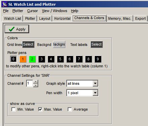Pick green plotter pen 2

pos(32,59)
